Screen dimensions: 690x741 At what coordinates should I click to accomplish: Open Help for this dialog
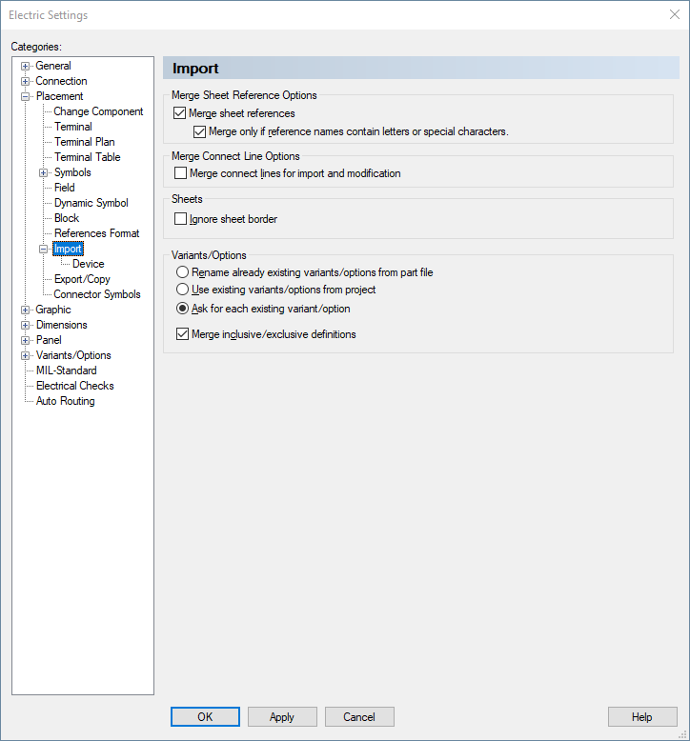pyautogui.click(x=642, y=717)
